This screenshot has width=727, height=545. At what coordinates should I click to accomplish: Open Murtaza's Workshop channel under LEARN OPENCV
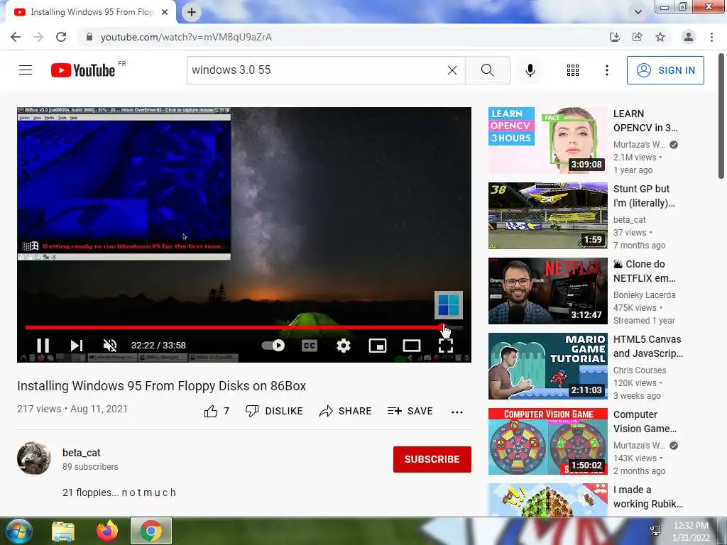(640, 145)
